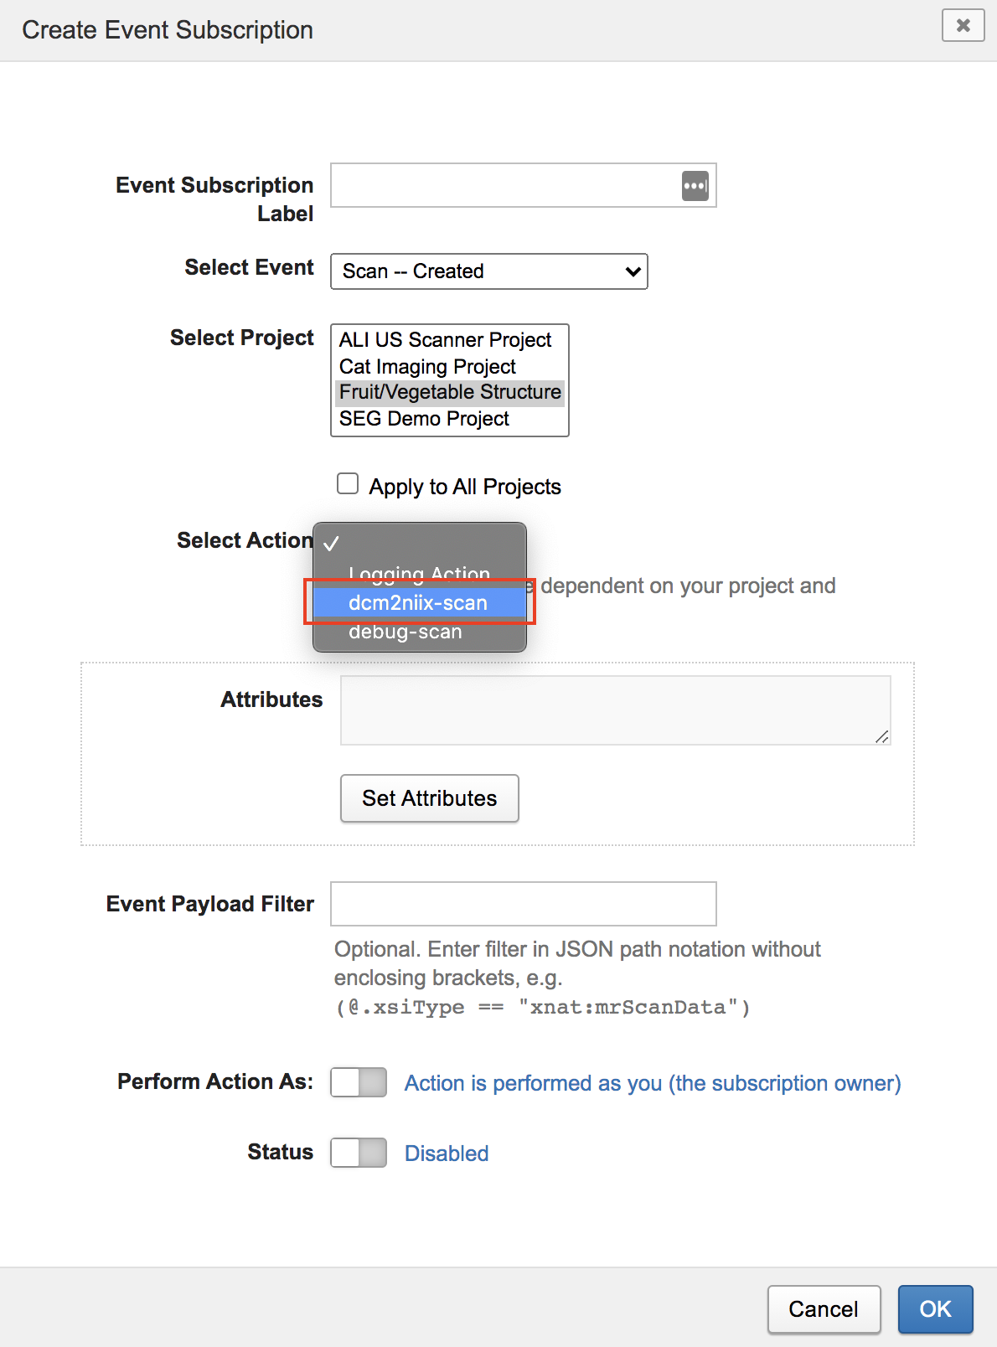The height and width of the screenshot is (1347, 997).
Task: Open the Select Event dropdown arrow
Action: pyautogui.click(x=630, y=271)
